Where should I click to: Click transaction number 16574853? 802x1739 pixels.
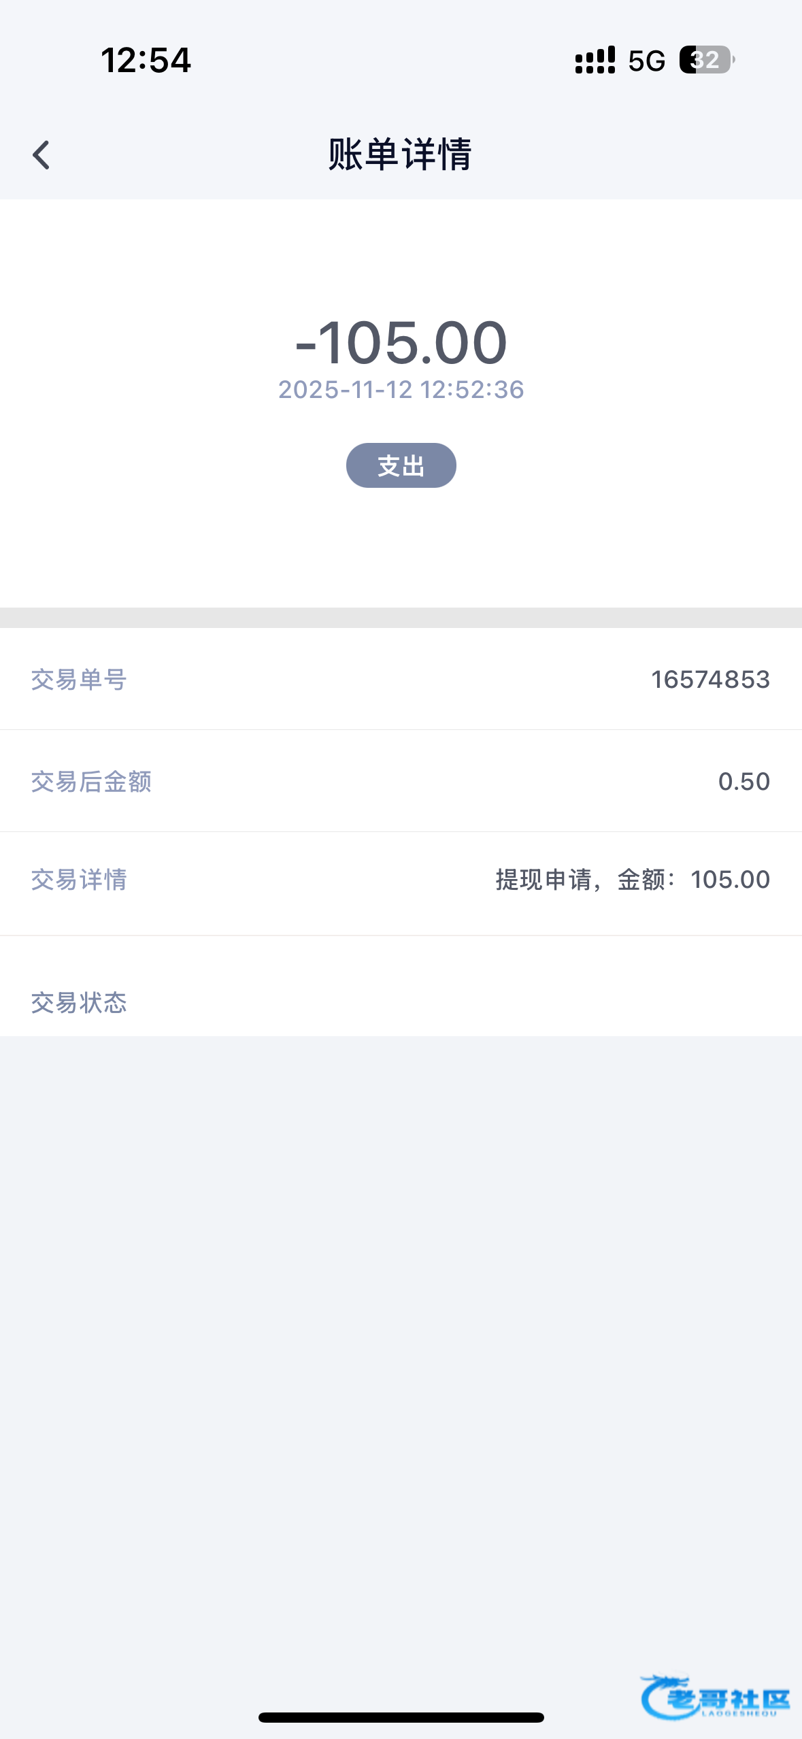[710, 680]
